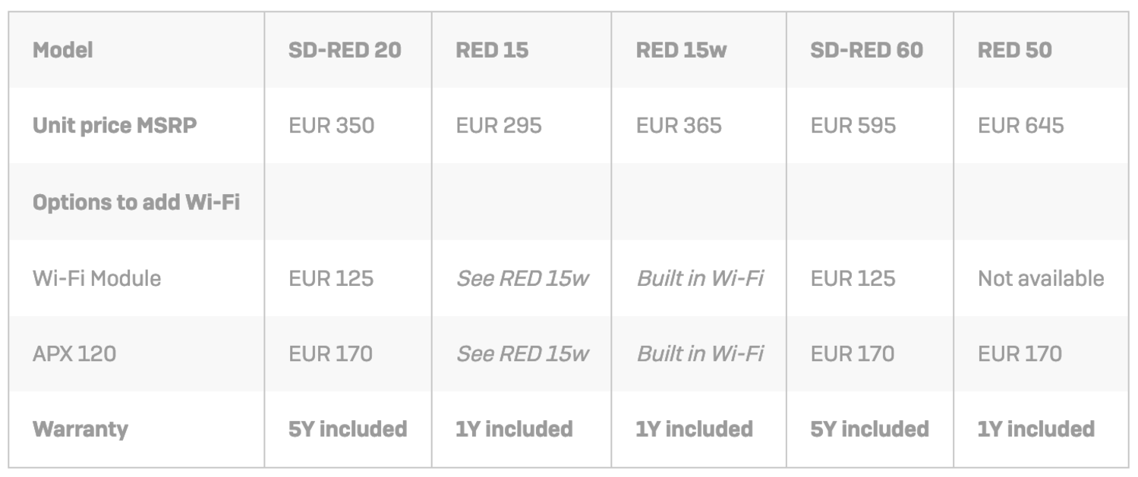Click See RED 15w in APX 120 row

522,353
